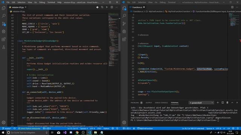Open UTF-8 encoding selector in right status bar
The height and width of the screenshot is (135, 241).
(218, 128)
